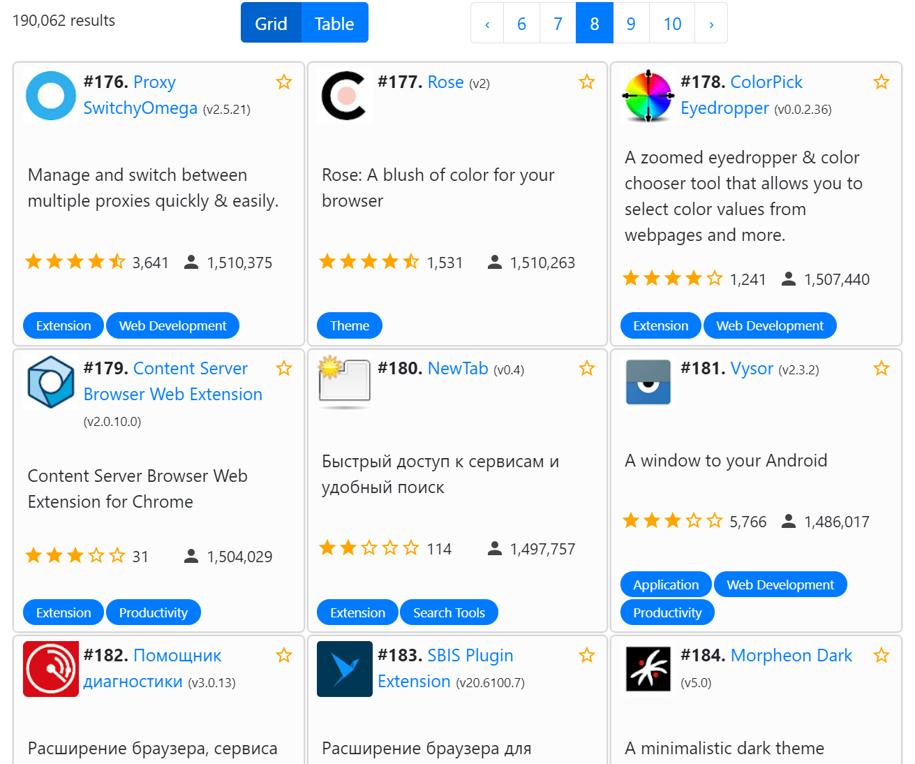Screen dimensions: 915x764
Task: Click Vysor star rating 5,766
Action: [694, 522]
